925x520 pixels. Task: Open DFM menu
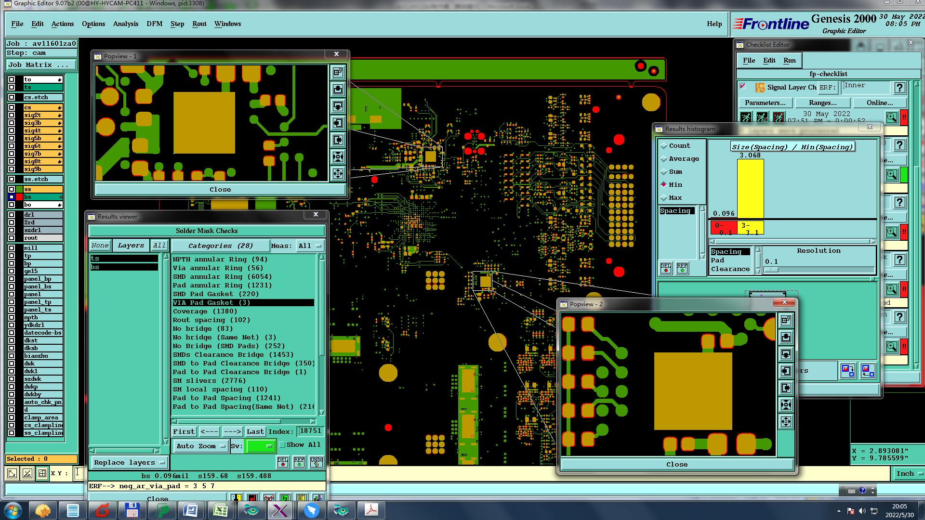(x=155, y=24)
